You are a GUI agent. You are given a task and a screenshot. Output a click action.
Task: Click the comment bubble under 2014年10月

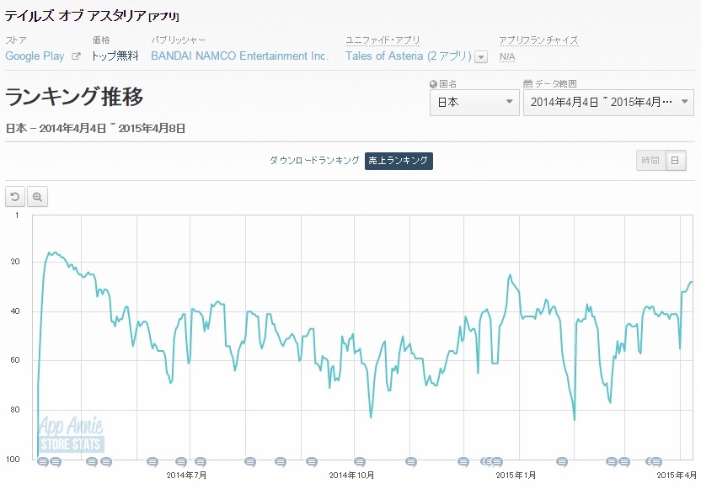pos(360,461)
